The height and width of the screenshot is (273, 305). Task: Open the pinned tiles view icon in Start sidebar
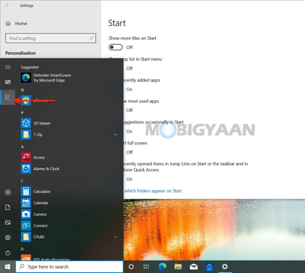(x=8, y=82)
